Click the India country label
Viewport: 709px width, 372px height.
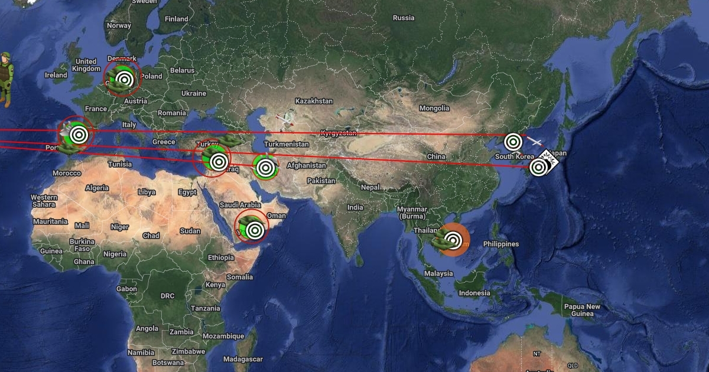tap(355, 207)
